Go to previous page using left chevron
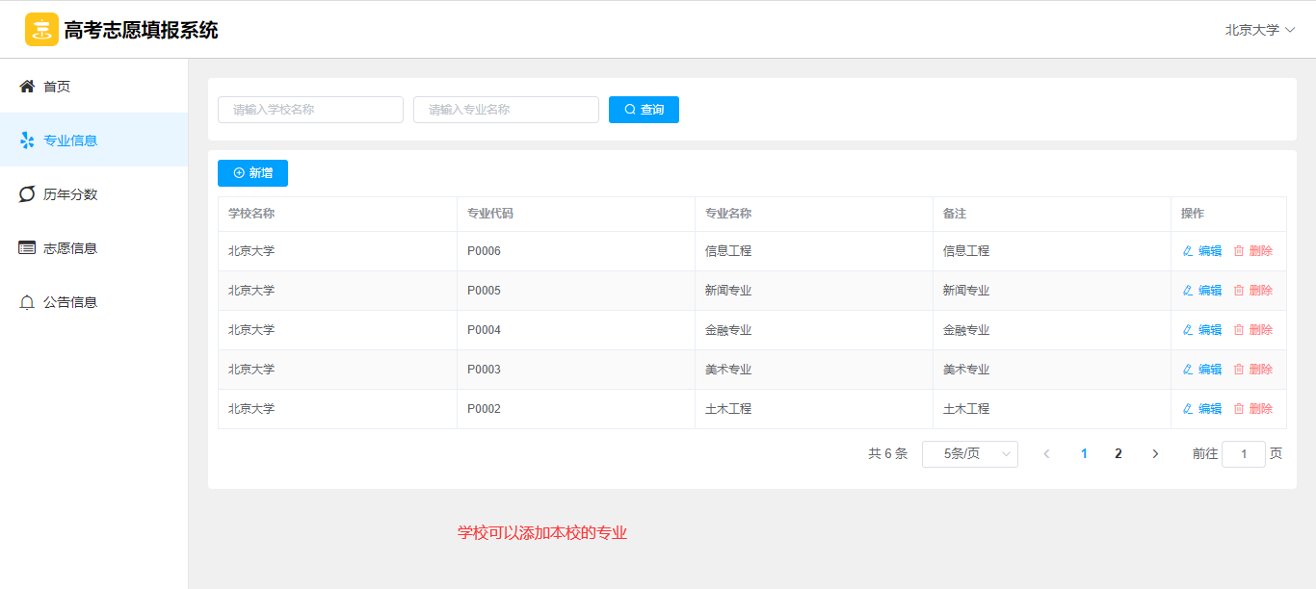The height and width of the screenshot is (589, 1316). [1046, 454]
